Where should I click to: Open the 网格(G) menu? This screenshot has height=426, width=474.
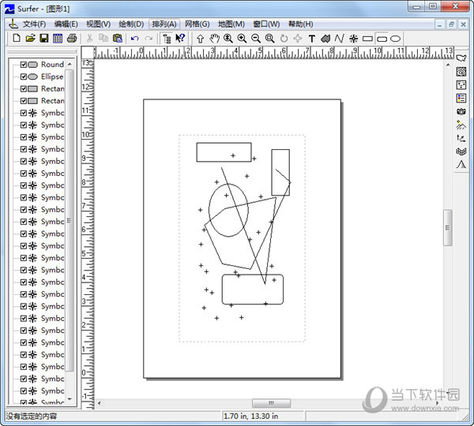197,24
